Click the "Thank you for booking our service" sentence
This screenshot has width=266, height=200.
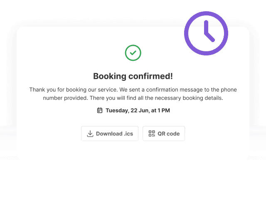tap(74, 90)
